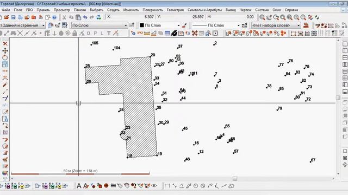
Task: Open the Геометрия menu
Action: [175, 10]
